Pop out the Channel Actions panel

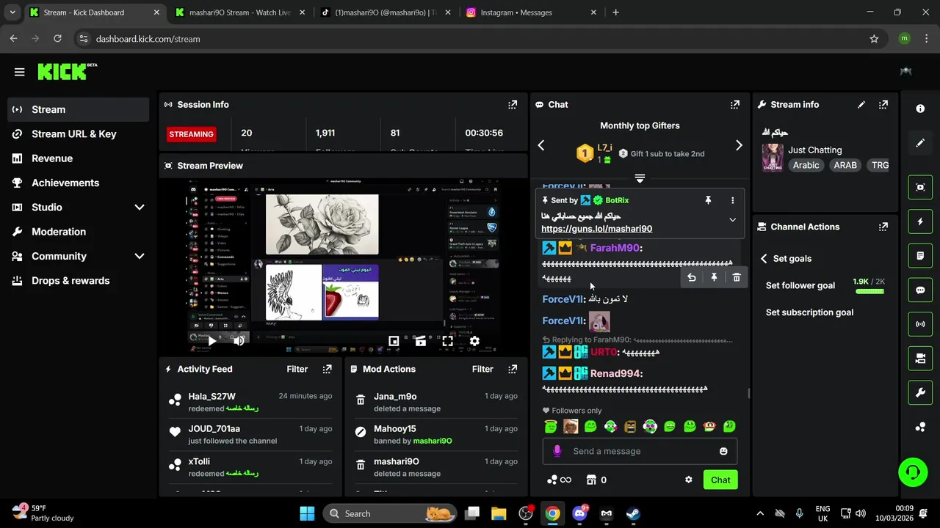[883, 227]
